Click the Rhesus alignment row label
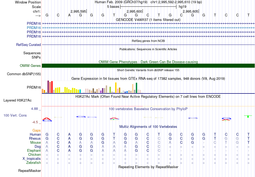Screen dimensions: 255x177 (x=35, y=138)
